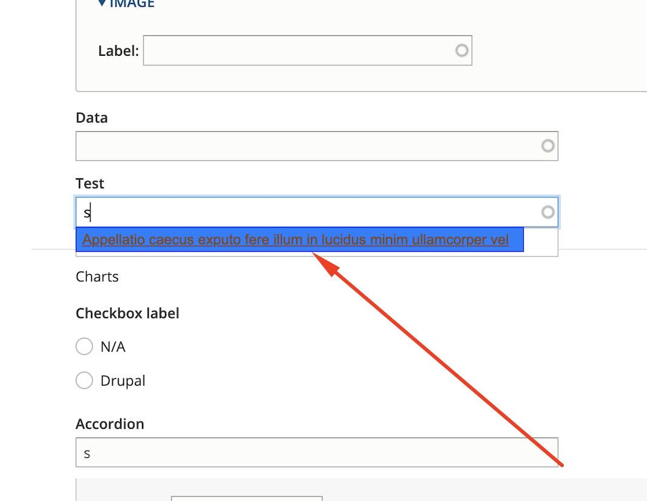The image size is (647, 501).
Task: Click the 'Label:' field label
Action: pyautogui.click(x=118, y=51)
